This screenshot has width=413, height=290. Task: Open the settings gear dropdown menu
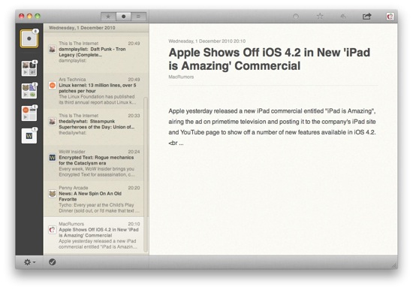click(x=29, y=262)
